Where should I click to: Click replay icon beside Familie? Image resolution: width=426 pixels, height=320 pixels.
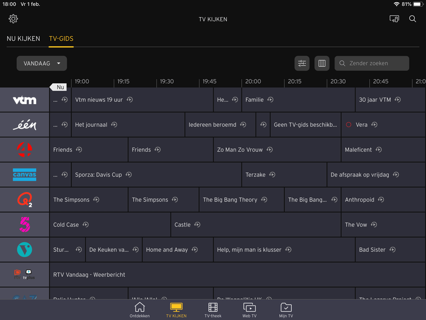[271, 100]
